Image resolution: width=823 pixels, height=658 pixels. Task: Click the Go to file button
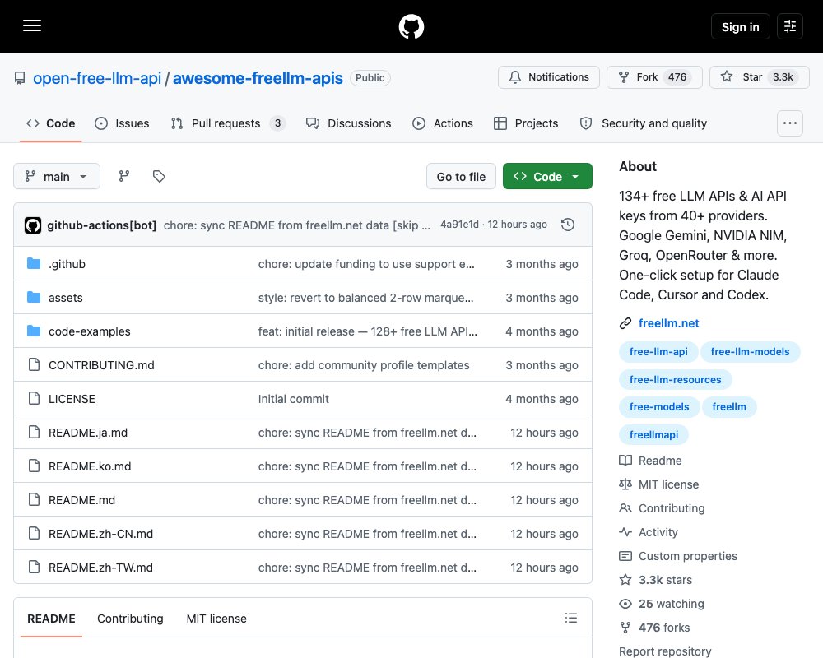tap(461, 176)
